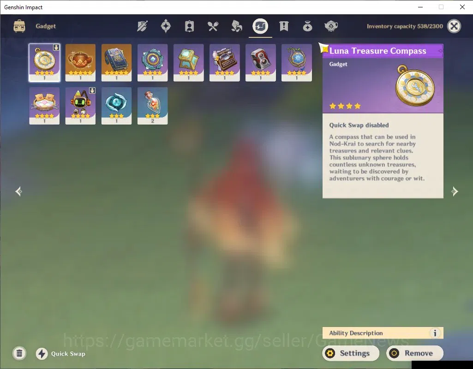Click the Remove button
Image resolution: width=473 pixels, height=369 pixels.
click(x=415, y=353)
